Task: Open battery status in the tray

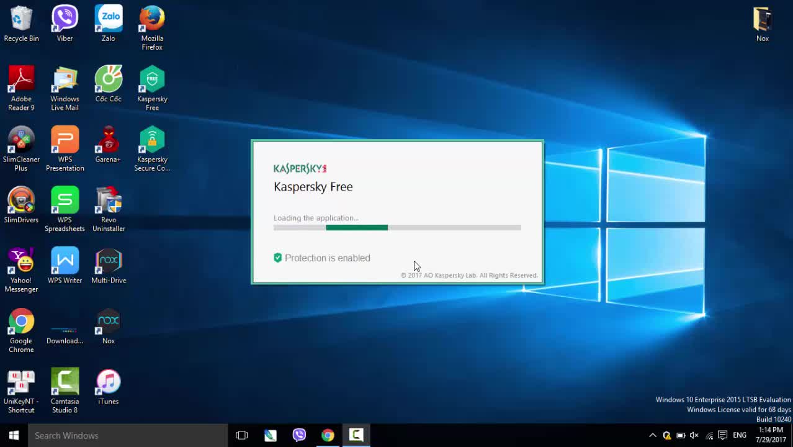Action: pyautogui.click(x=681, y=435)
